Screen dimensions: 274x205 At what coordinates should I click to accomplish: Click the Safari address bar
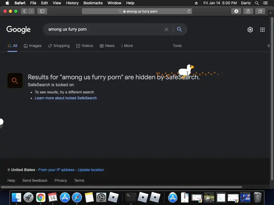pyautogui.click(x=137, y=11)
